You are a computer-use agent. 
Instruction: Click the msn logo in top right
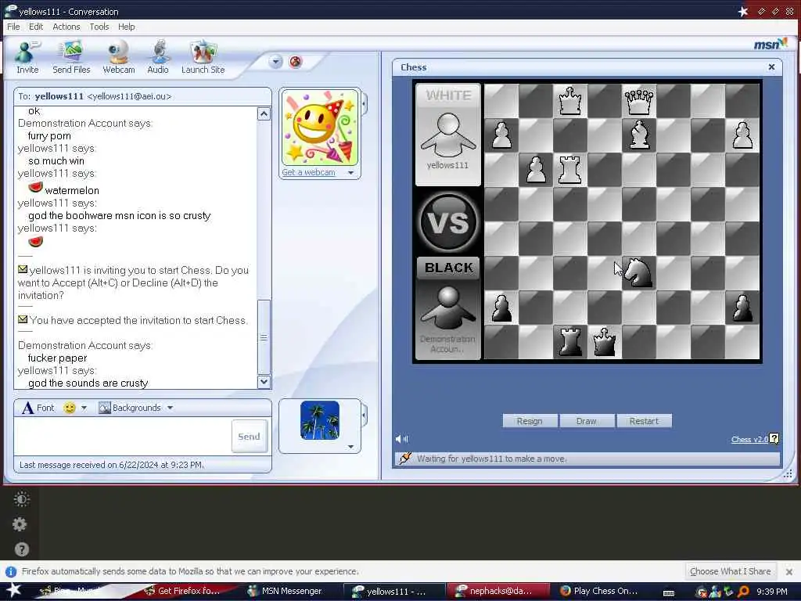(x=770, y=45)
